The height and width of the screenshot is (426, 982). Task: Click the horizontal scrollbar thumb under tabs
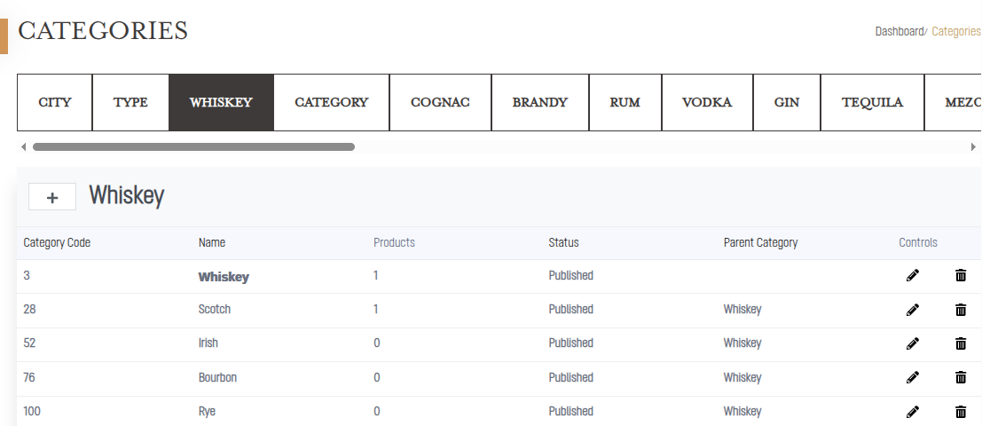point(193,147)
